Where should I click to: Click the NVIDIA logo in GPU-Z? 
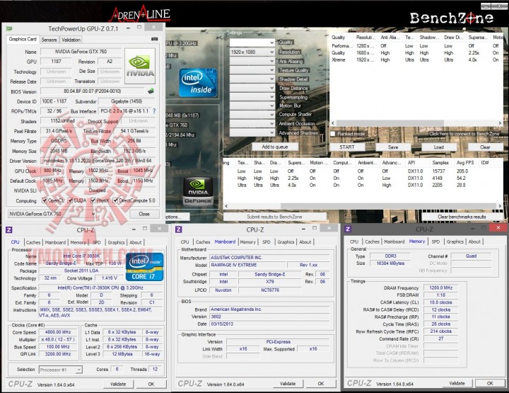pyautogui.click(x=140, y=67)
